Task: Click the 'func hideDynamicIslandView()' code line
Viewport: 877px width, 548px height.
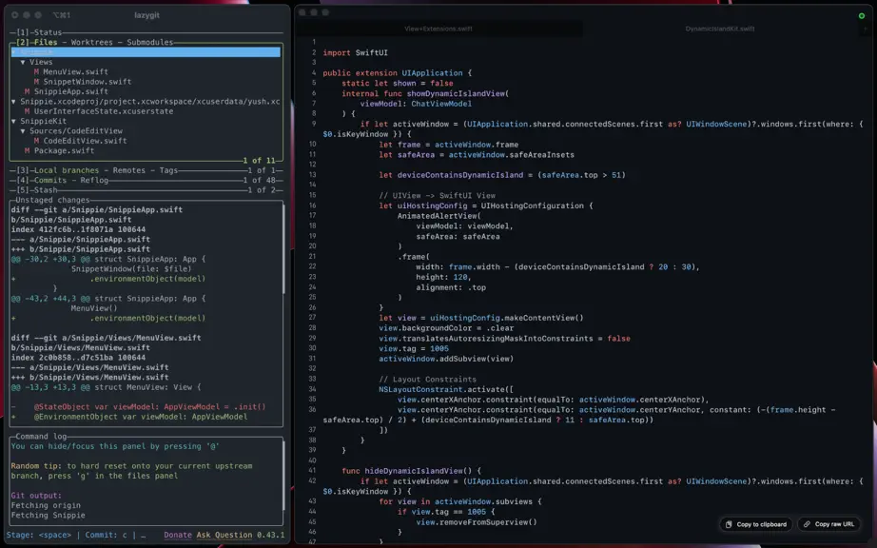Action: coord(411,471)
